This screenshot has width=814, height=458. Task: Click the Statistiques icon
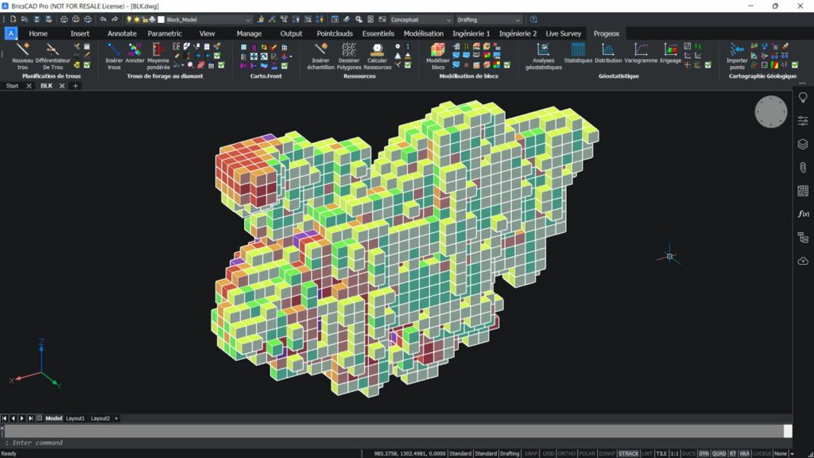[578, 54]
